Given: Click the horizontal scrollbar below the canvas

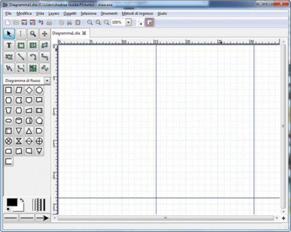Looking at the screenshot, I should pyautogui.click(x=165, y=218).
